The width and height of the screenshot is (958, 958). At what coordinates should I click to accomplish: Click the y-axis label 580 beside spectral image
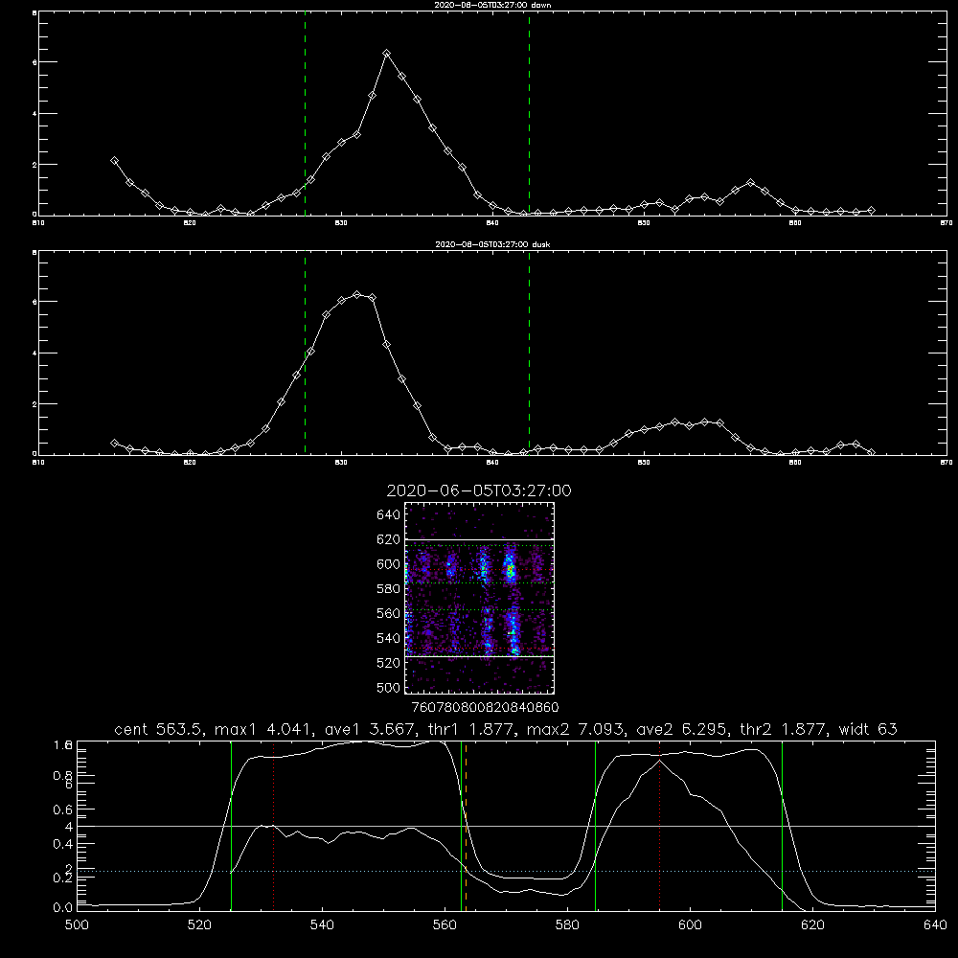[388, 589]
